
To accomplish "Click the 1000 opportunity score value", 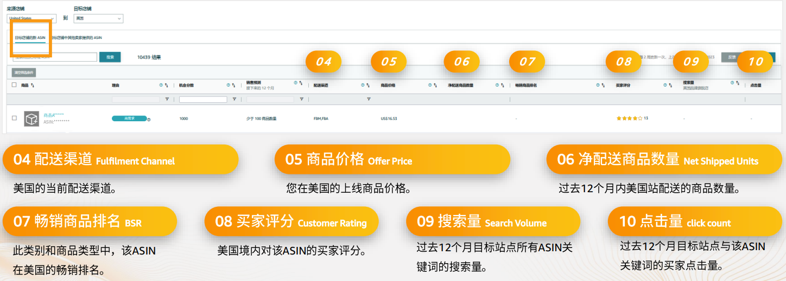I will tap(183, 118).
